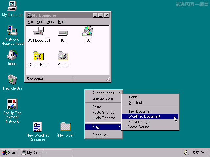Choose WordPad Document from the New submenu
The width and height of the screenshot is (210, 157).
pos(144,116)
